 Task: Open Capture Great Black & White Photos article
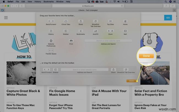click(x=23, y=93)
